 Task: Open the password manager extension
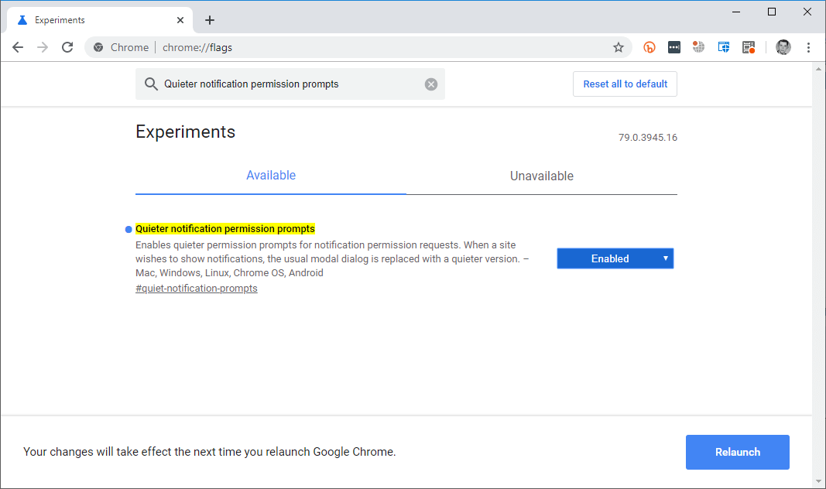(x=674, y=47)
